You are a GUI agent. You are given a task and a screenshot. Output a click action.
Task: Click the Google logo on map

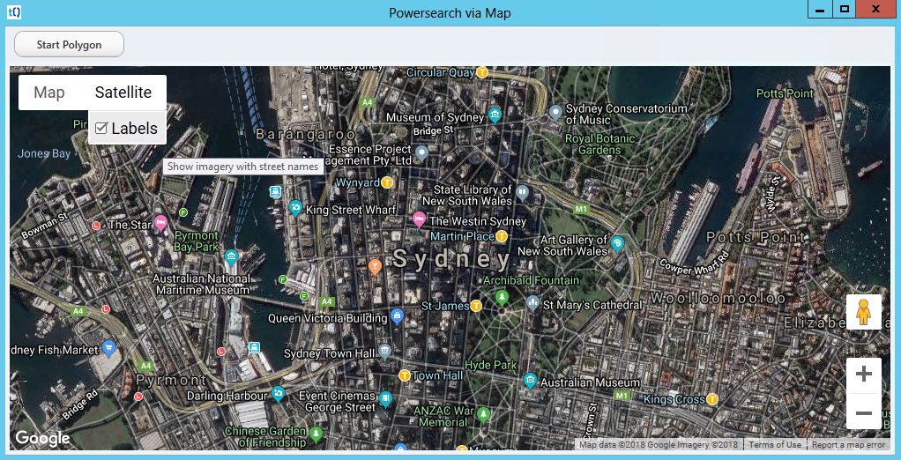42,438
